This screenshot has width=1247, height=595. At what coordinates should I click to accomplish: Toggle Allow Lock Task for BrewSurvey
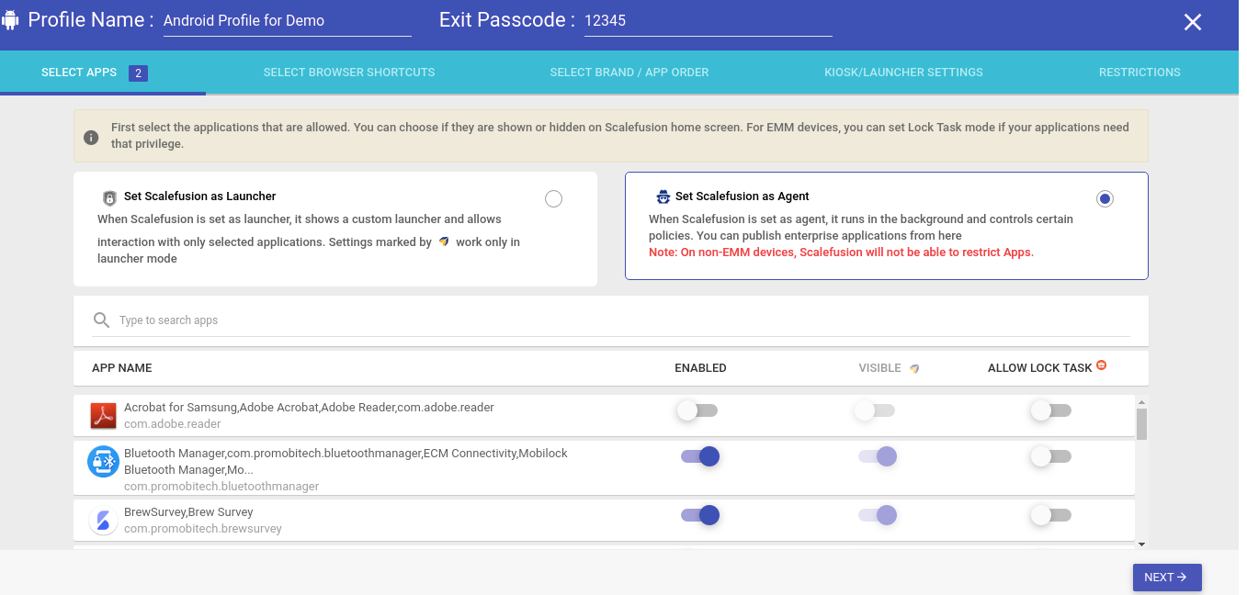[1050, 515]
